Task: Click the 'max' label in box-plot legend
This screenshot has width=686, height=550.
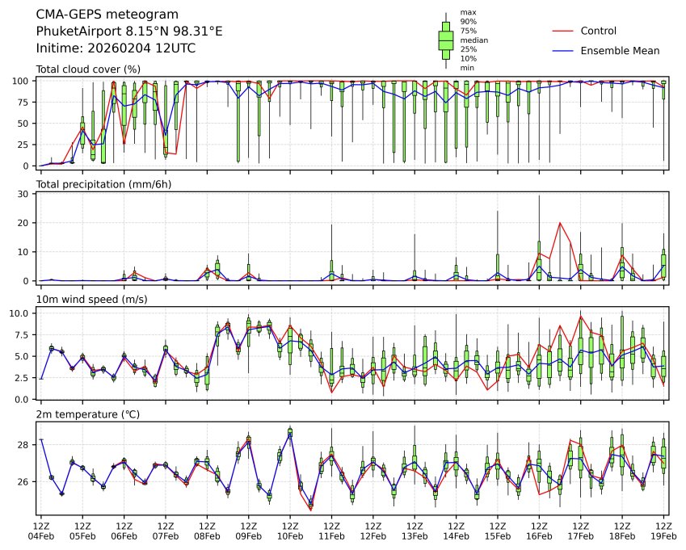Action: (468, 13)
